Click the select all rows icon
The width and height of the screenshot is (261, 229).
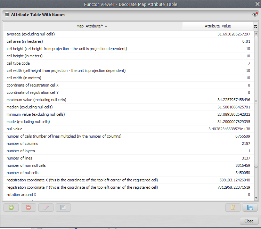tap(63, 207)
